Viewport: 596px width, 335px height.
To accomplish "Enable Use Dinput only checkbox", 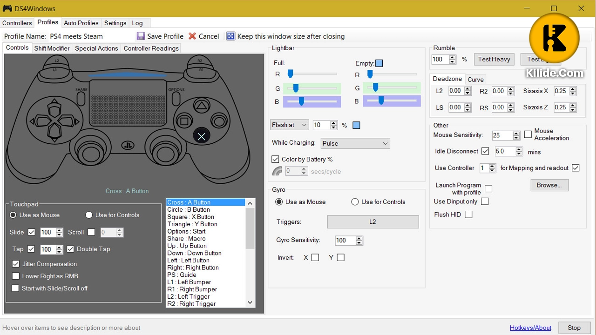I will click(x=485, y=201).
